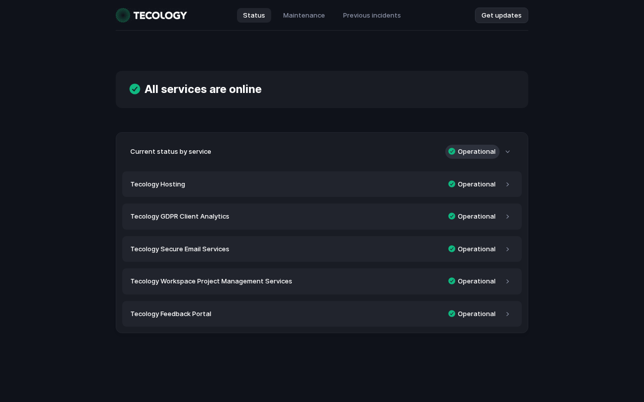Open the Status tab
Screen dimensions: 644x402
[254, 15]
